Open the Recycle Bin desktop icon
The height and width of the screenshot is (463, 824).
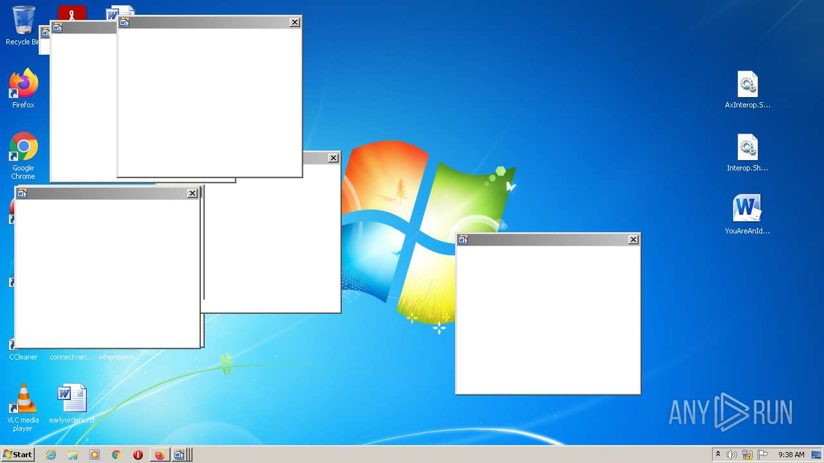tap(23, 26)
